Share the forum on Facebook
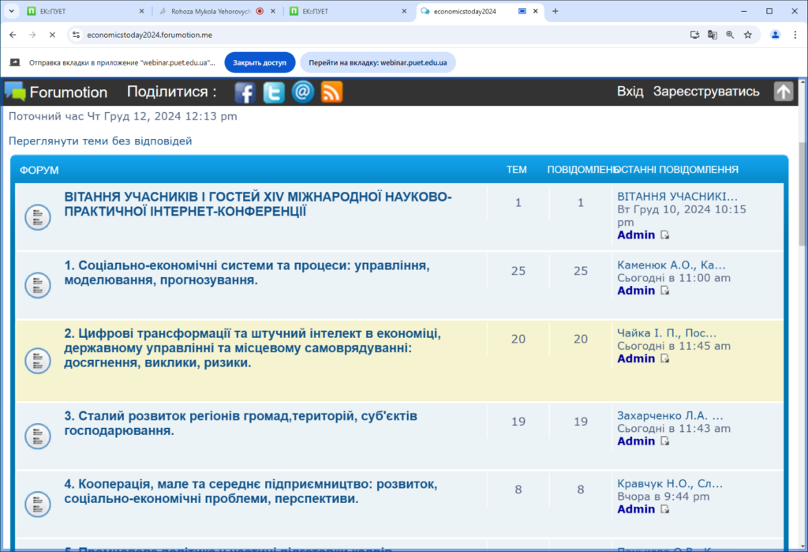This screenshot has width=808, height=552. 245,92
